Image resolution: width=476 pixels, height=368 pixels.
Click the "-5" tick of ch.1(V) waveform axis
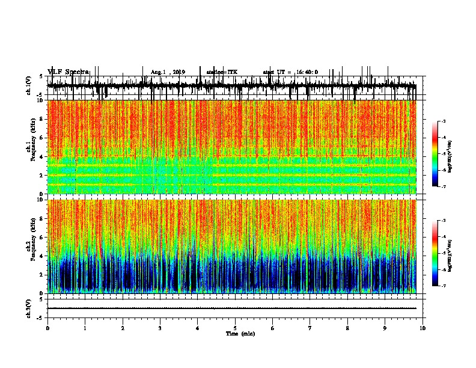point(41,95)
